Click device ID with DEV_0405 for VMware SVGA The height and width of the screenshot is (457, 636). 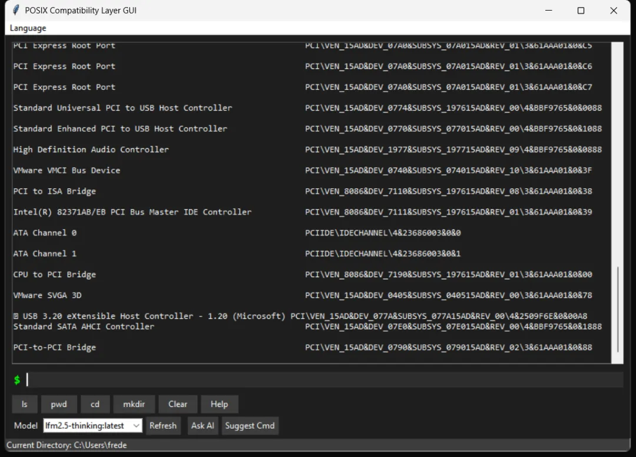[x=449, y=295]
